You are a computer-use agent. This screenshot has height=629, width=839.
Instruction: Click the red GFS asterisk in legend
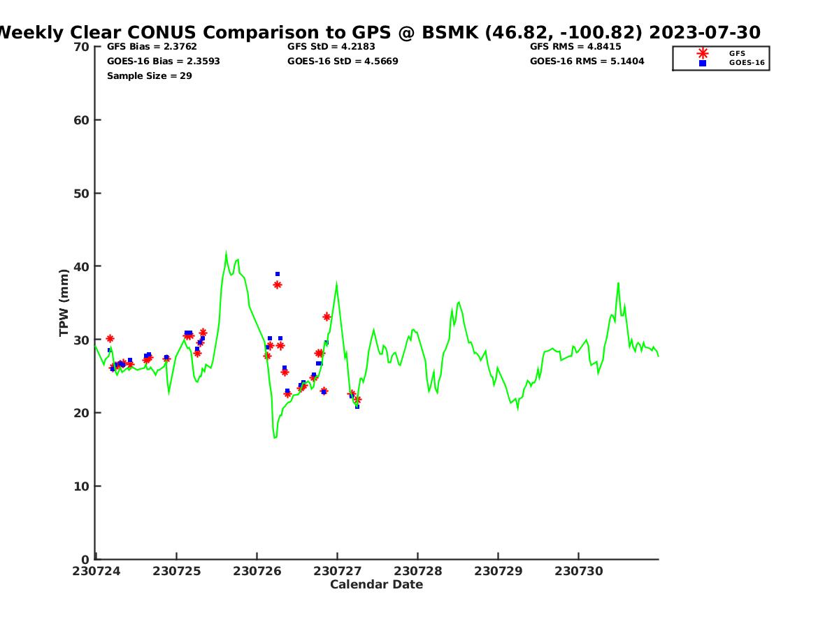[703, 53]
